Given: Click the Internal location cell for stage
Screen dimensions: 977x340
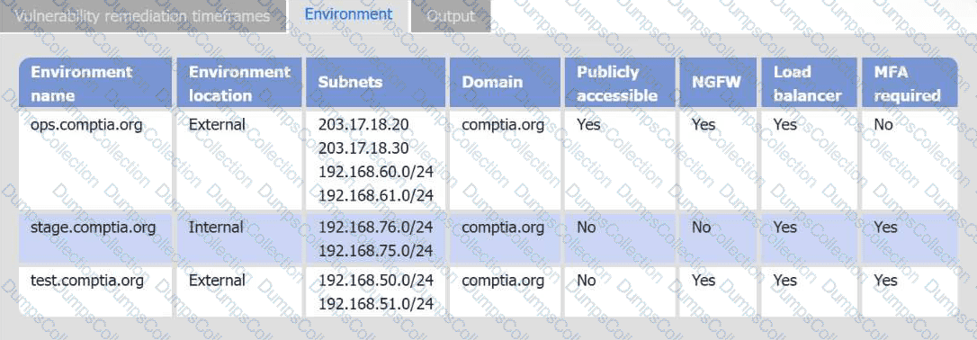Looking at the screenshot, I should pos(216,228).
